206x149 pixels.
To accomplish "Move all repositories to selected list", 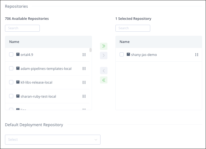I will (104, 46).
